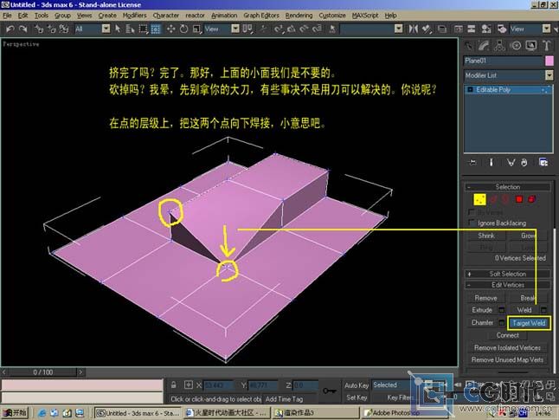
Task: Click the Plane01 object name field
Action: [x=503, y=61]
